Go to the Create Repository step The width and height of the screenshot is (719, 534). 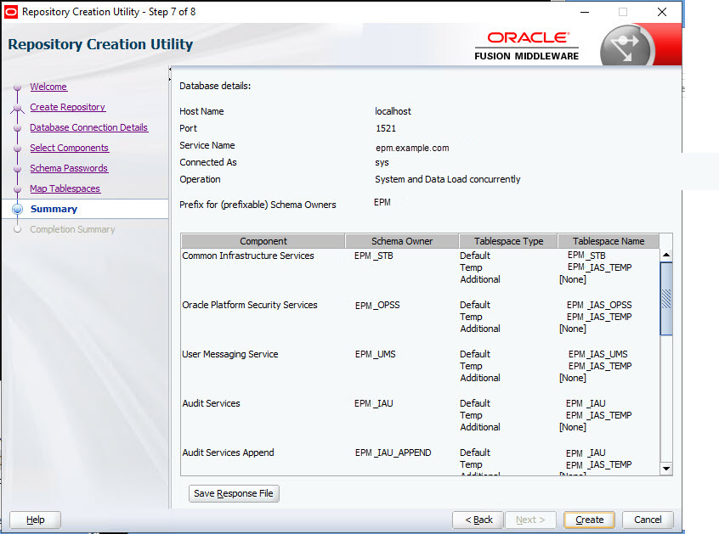coord(67,107)
